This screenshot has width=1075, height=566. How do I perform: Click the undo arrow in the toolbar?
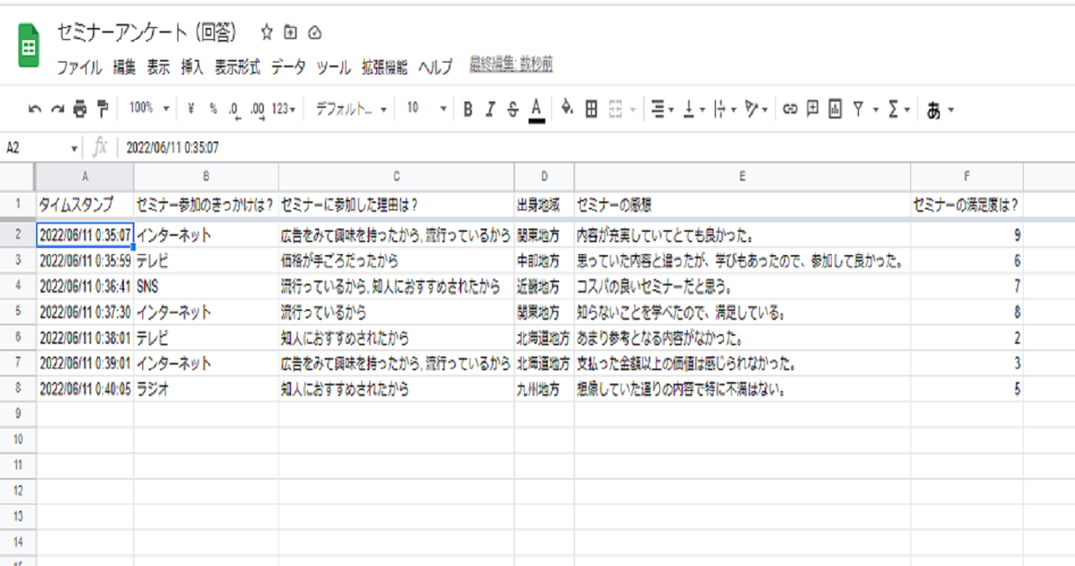tap(34, 109)
